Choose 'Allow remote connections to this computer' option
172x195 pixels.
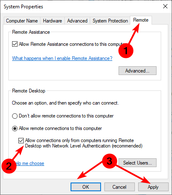pyautogui.click(x=15, y=128)
